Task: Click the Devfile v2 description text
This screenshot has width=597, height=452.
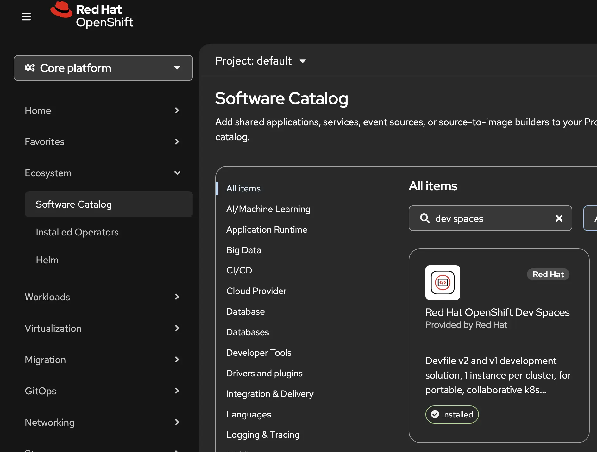Action: (498, 375)
